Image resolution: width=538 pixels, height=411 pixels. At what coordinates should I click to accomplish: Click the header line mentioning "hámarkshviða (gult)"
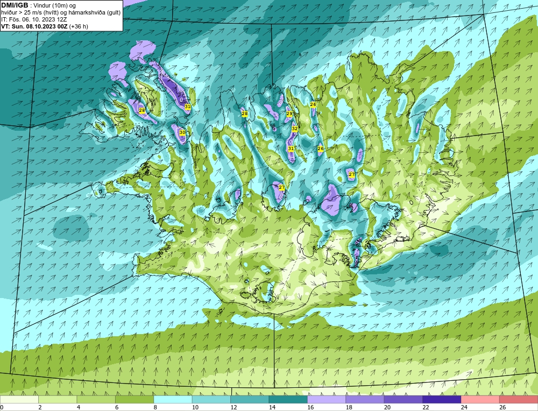pyautogui.click(x=61, y=13)
